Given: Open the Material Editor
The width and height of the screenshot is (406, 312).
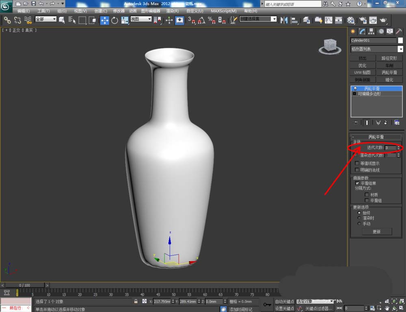Looking at the screenshot, I should tap(351, 20).
